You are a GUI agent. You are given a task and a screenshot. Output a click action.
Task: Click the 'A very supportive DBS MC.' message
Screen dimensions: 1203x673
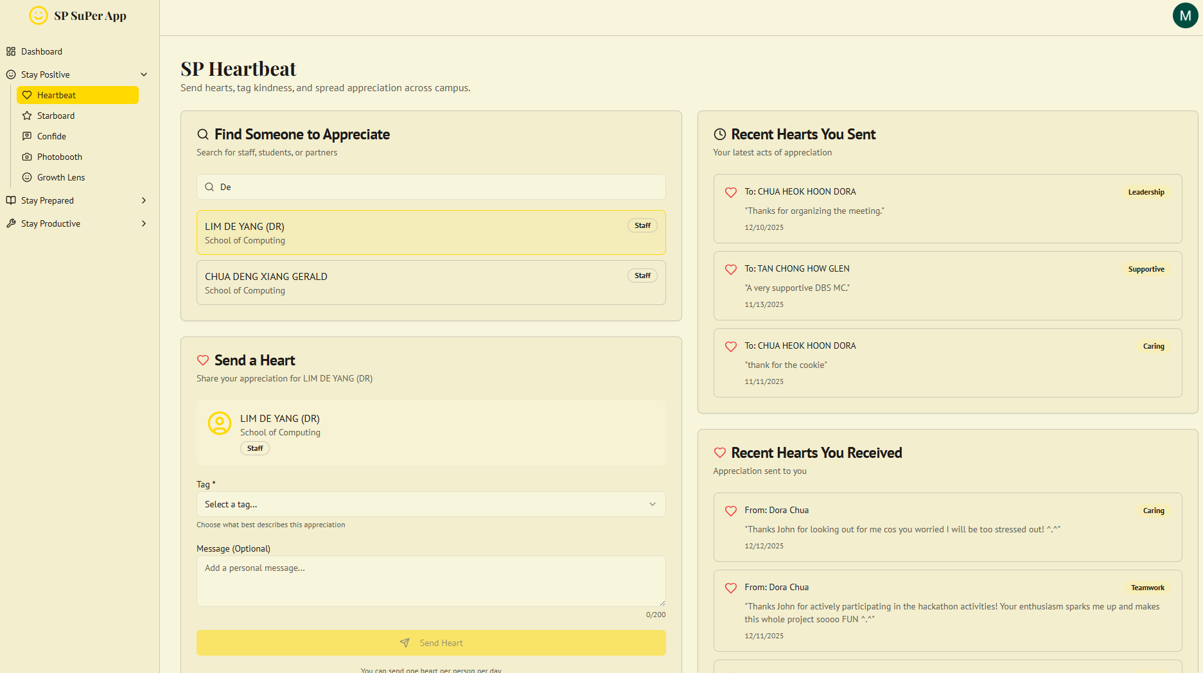(x=797, y=288)
